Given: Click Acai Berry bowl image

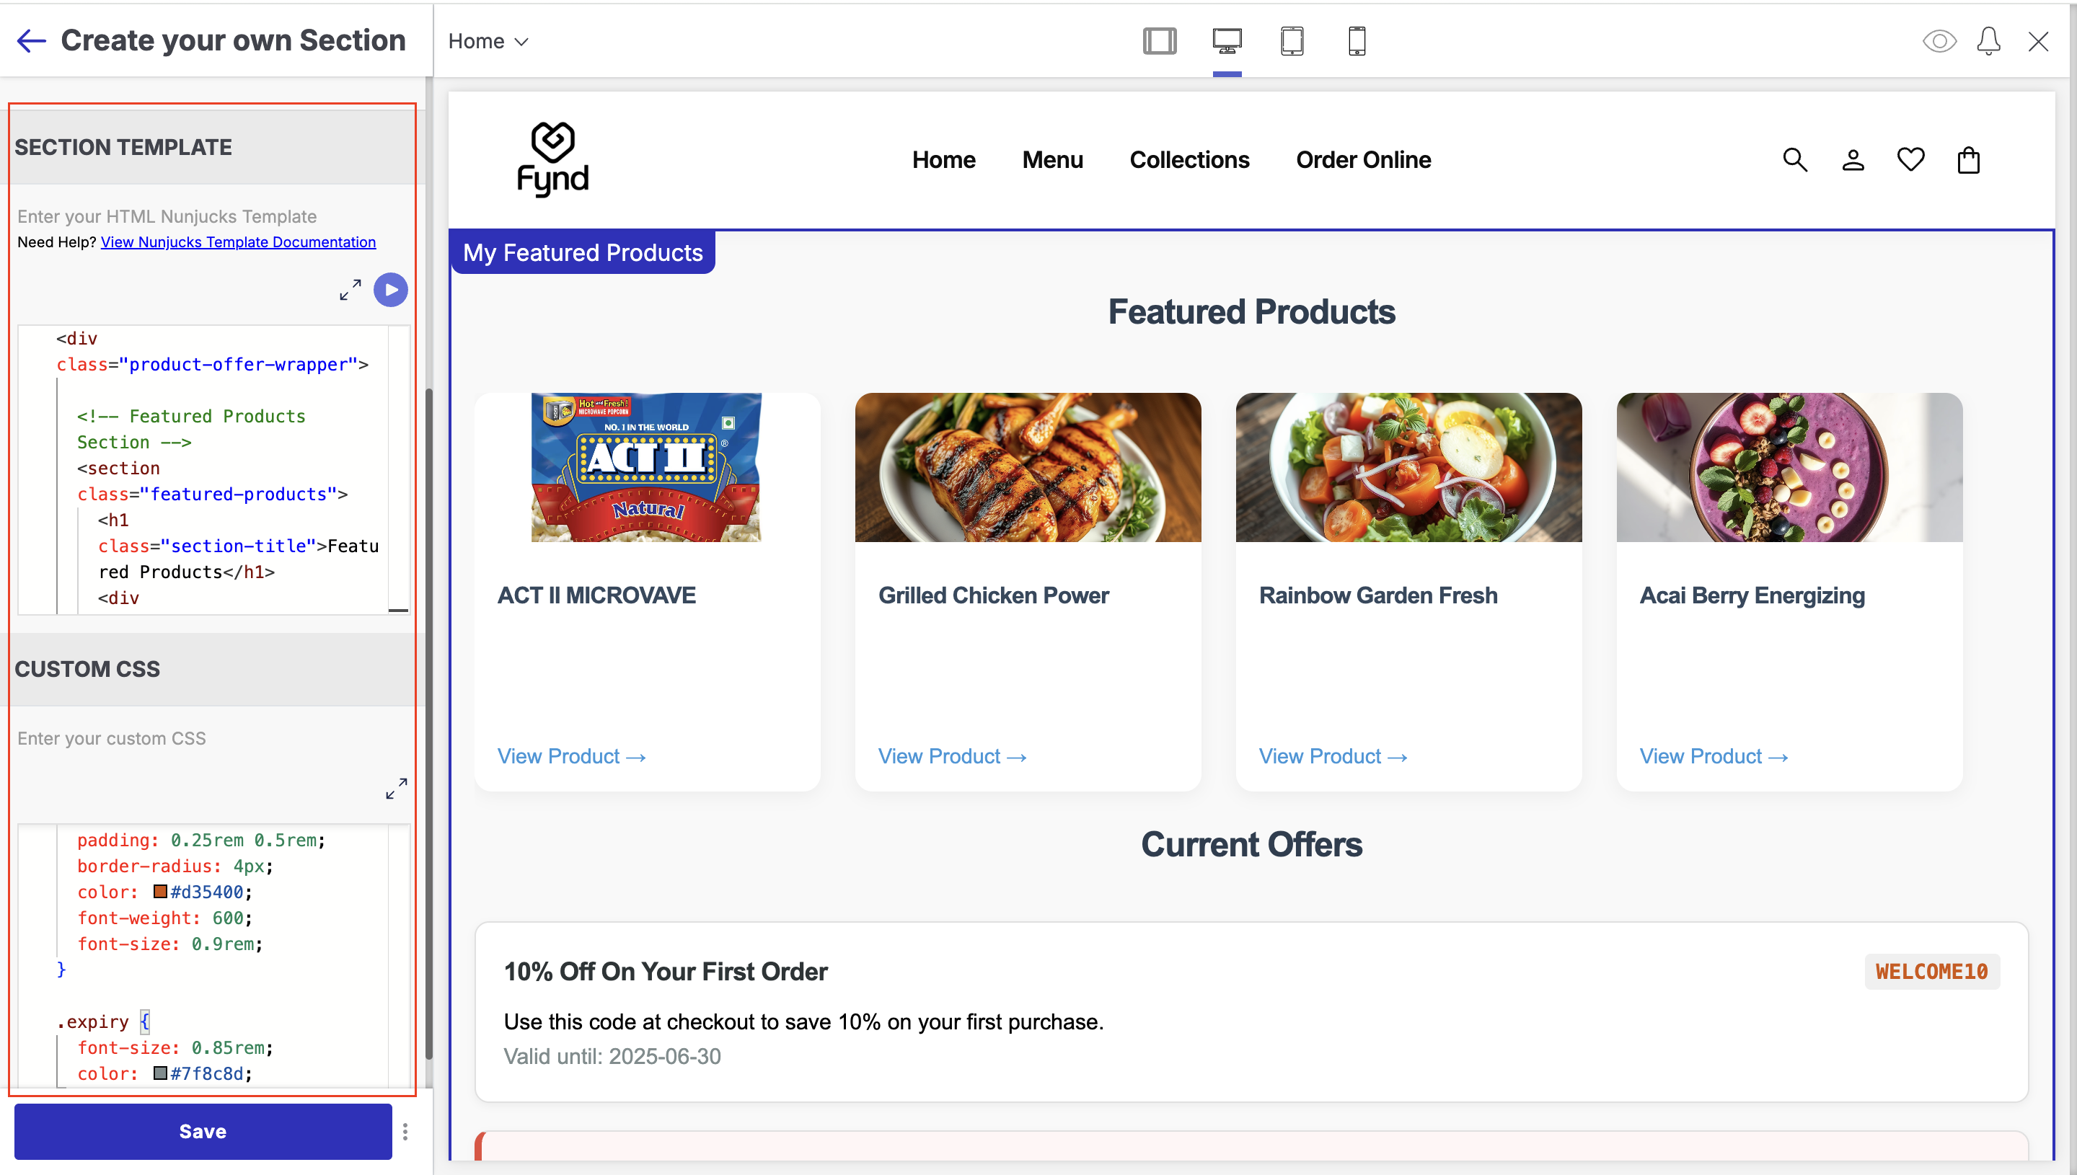Looking at the screenshot, I should [x=1789, y=467].
